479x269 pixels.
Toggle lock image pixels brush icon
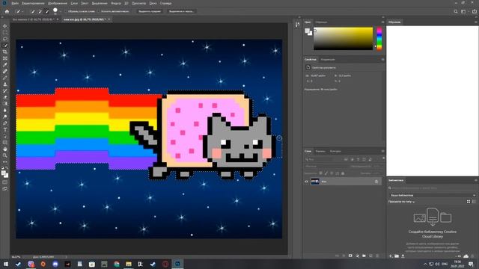click(x=326, y=173)
